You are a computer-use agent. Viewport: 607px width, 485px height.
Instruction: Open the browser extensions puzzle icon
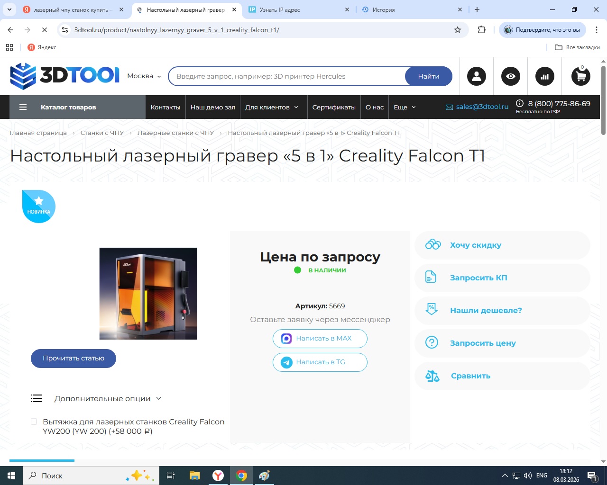click(x=482, y=30)
